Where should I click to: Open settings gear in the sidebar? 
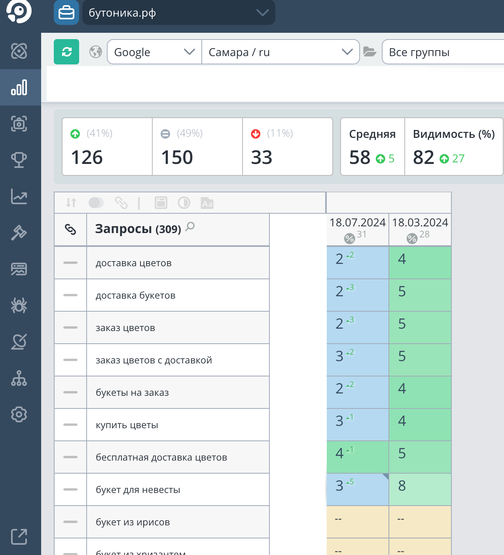pos(19,414)
